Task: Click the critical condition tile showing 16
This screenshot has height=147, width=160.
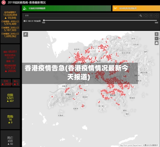Action: pyautogui.click(x=10, y=119)
